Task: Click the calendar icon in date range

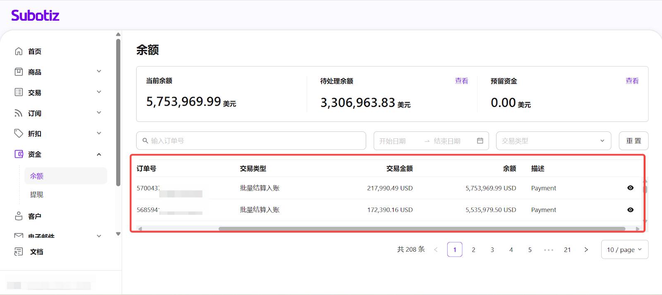Action: [480, 141]
